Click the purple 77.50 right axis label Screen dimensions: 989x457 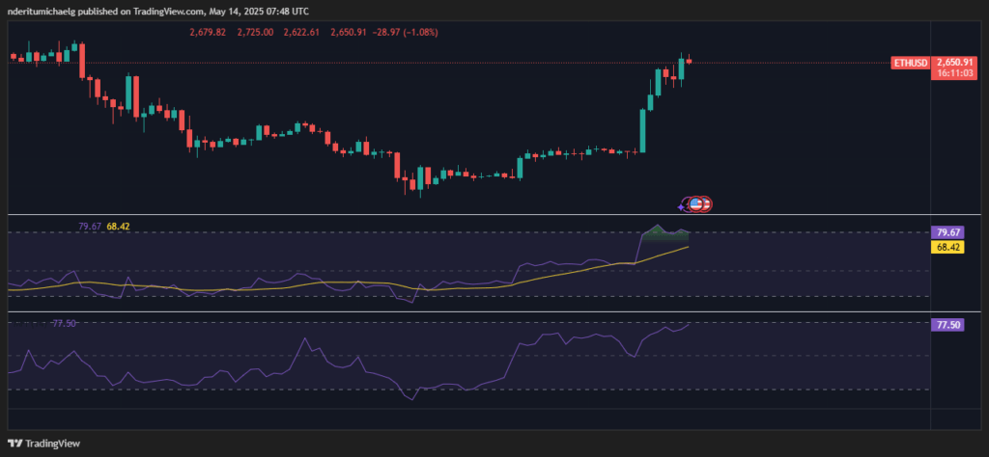point(947,325)
